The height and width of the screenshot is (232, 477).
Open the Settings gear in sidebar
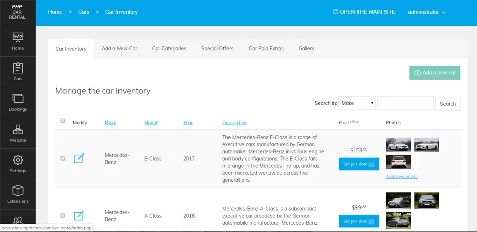click(x=18, y=164)
